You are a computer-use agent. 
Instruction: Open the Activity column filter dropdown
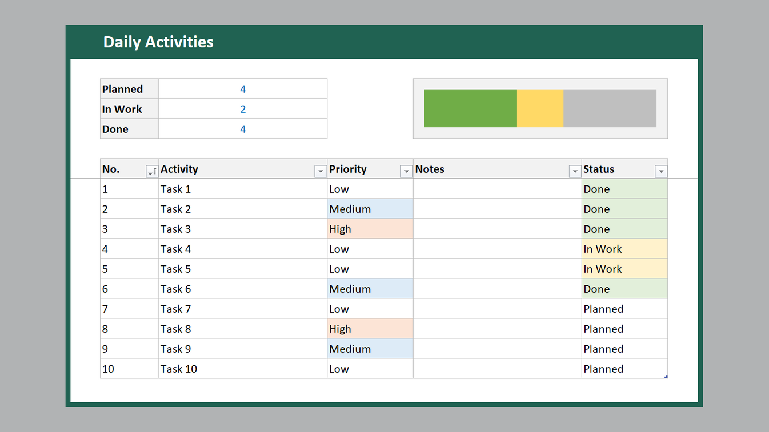(320, 171)
